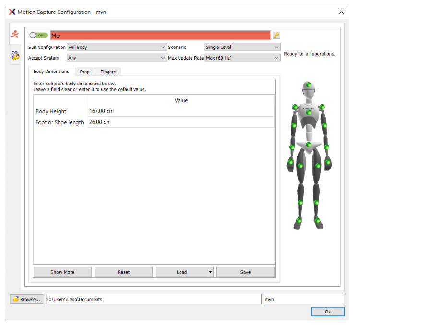Click the Browse... folder button
The image size is (432, 325).
(27, 299)
